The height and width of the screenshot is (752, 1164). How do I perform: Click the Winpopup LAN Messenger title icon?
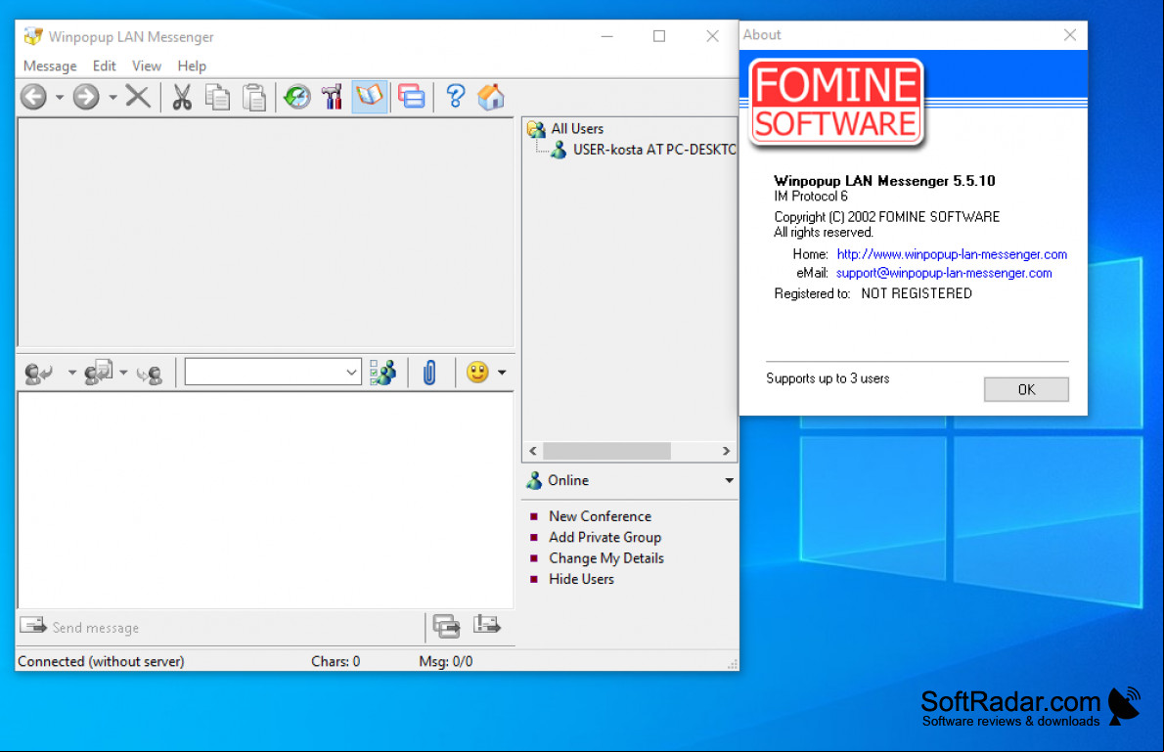pos(32,35)
